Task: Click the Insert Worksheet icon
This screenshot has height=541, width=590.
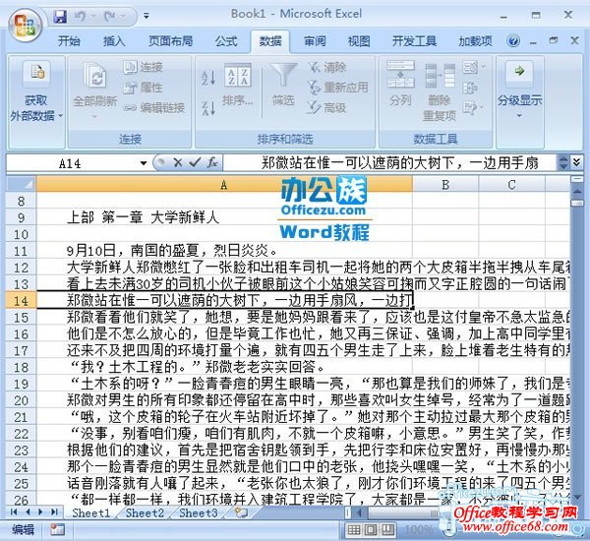Action: (x=241, y=512)
